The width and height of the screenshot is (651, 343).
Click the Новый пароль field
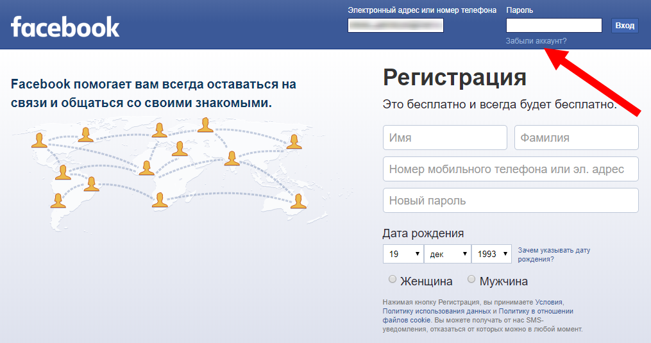511,201
